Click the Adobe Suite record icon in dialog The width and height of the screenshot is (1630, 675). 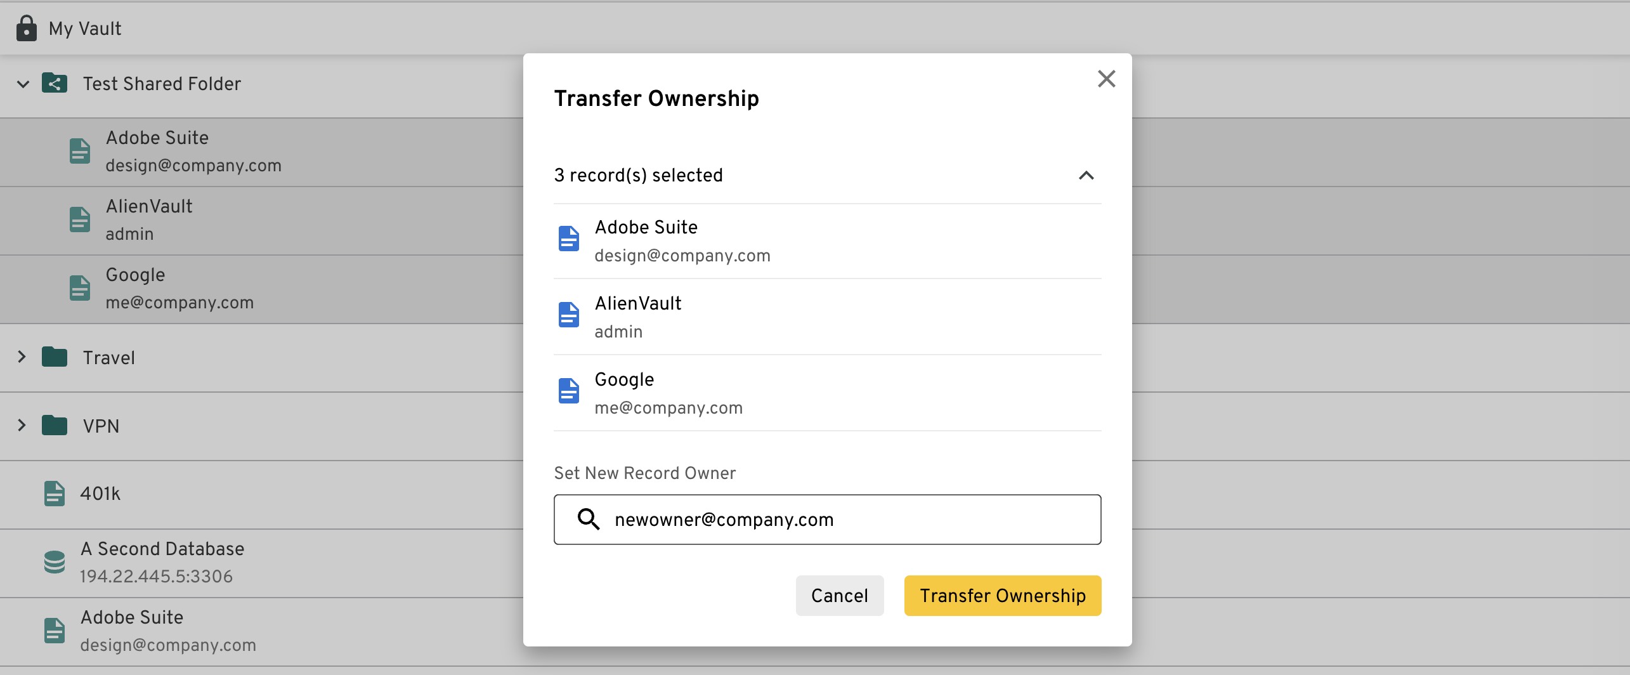pyautogui.click(x=568, y=239)
